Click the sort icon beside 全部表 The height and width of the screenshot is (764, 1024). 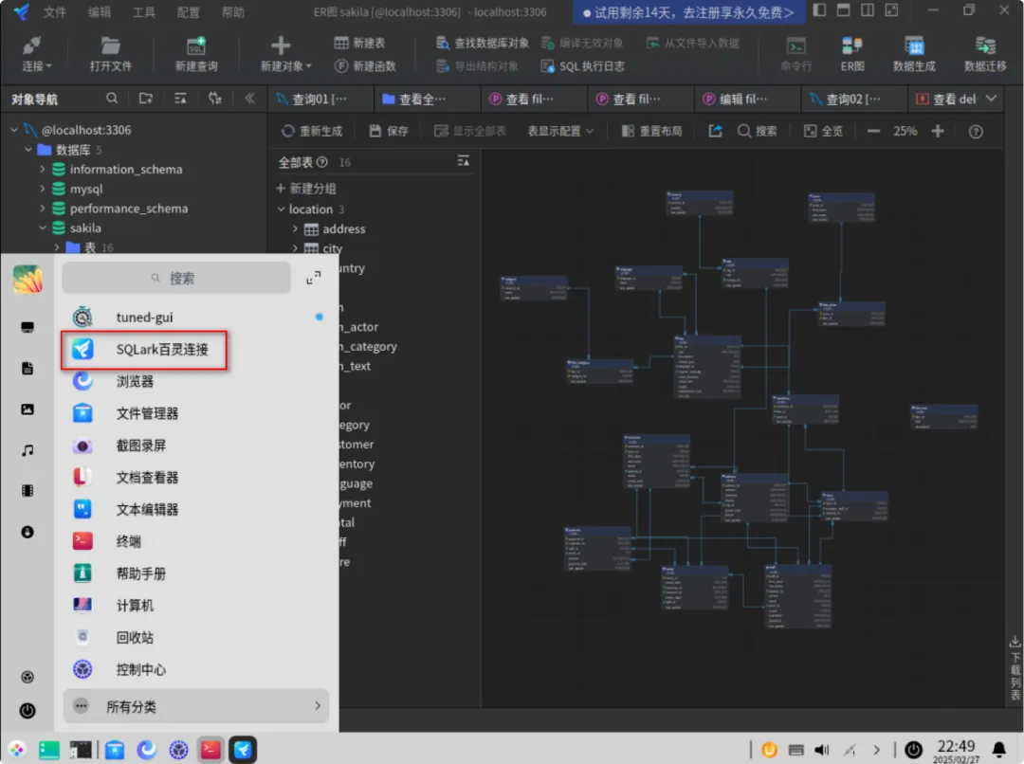pos(463,161)
